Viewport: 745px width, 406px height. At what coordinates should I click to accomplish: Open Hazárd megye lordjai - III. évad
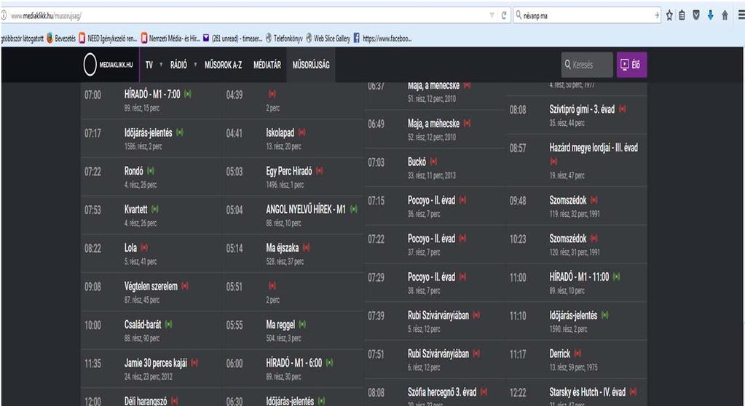click(594, 148)
